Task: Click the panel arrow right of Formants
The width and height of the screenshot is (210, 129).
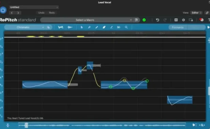Action: click(x=208, y=27)
